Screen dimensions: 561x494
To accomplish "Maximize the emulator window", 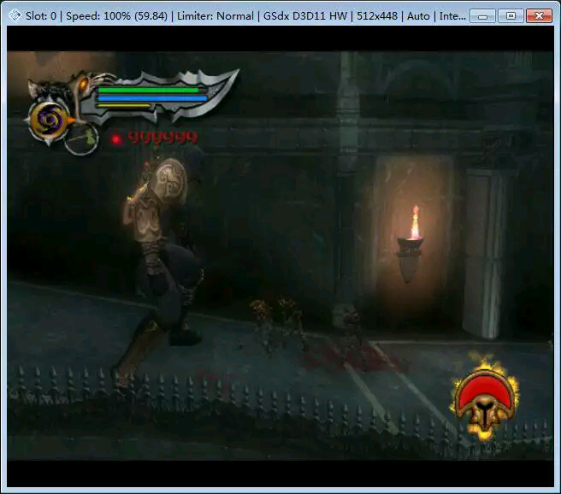I will tap(511, 16).
